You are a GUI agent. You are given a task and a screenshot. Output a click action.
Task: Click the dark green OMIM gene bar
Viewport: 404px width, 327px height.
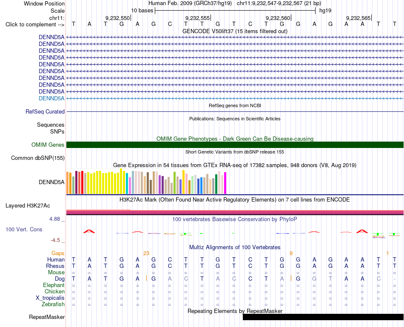[x=235, y=145]
